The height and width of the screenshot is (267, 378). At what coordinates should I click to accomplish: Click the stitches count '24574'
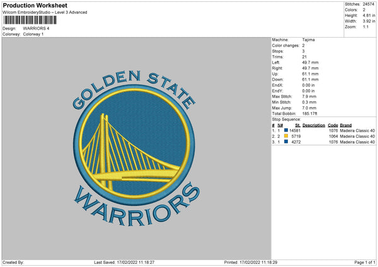[x=369, y=4]
